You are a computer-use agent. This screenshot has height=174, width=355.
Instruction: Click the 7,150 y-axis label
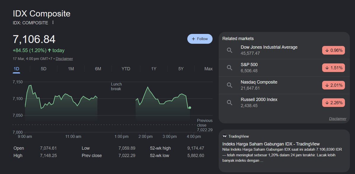pyautogui.click(x=17, y=82)
